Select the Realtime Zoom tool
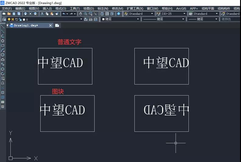Screen dimensions: 241x162 (x=86, y=14)
